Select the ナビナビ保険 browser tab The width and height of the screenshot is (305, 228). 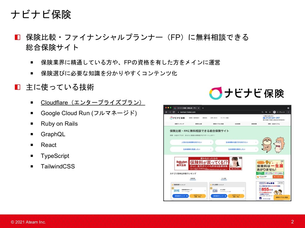(187, 108)
